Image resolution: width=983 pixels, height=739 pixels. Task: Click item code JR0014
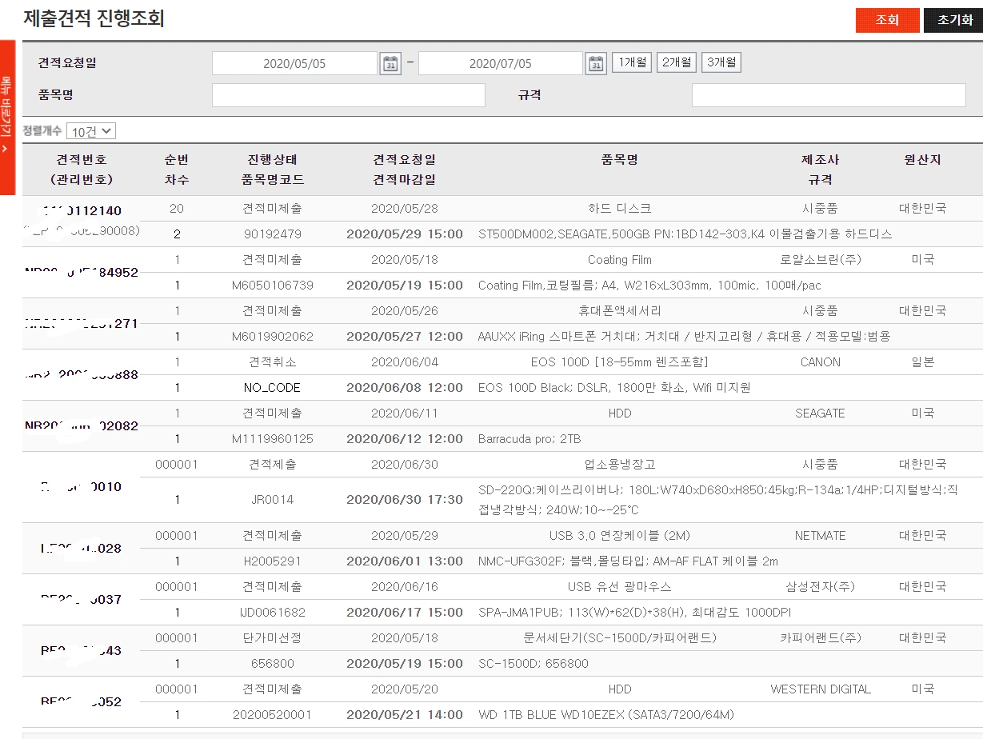(272, 500)
